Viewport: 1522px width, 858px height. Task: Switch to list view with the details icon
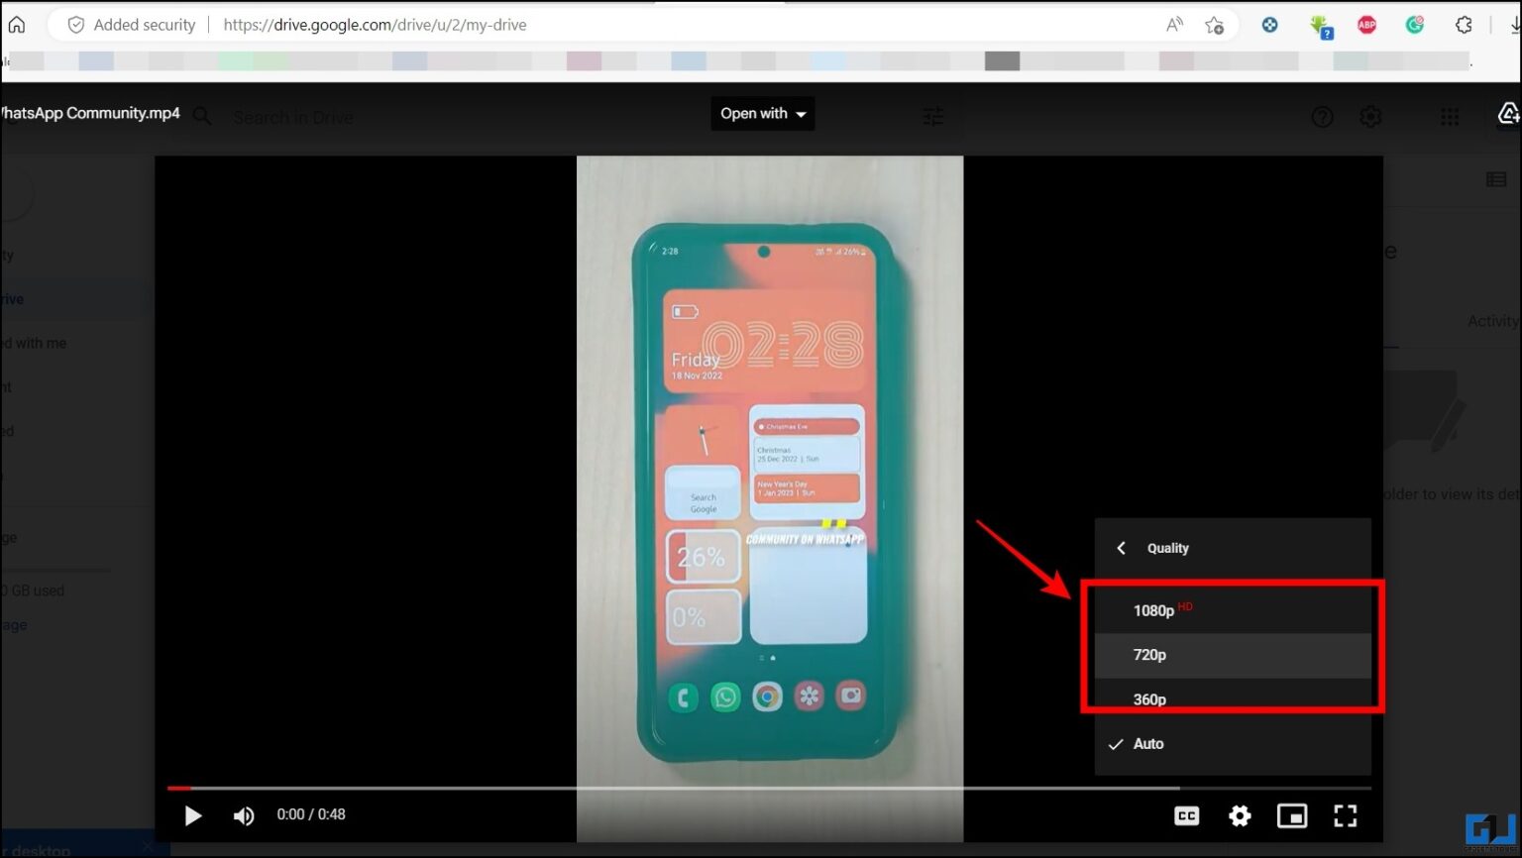point(1496,178)
